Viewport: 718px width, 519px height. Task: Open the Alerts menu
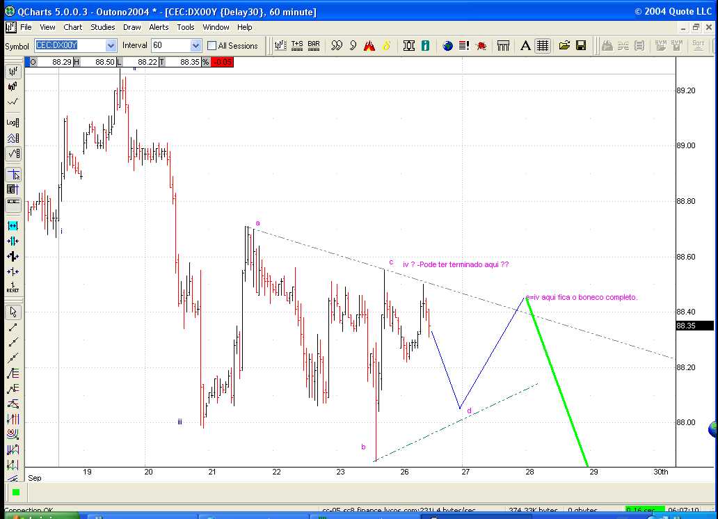pyautogui.click(x=159, y=27)
